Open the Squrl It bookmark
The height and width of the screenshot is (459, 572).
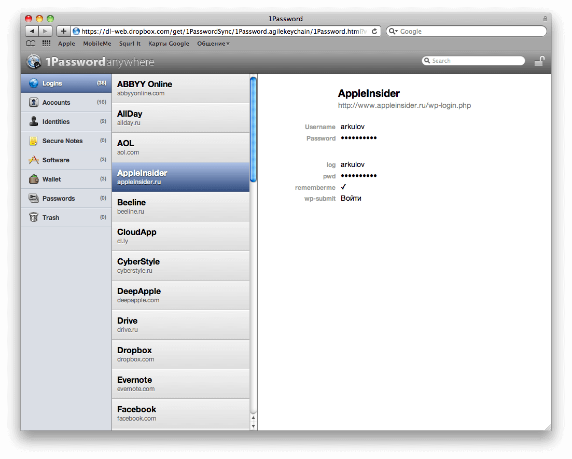130,44
